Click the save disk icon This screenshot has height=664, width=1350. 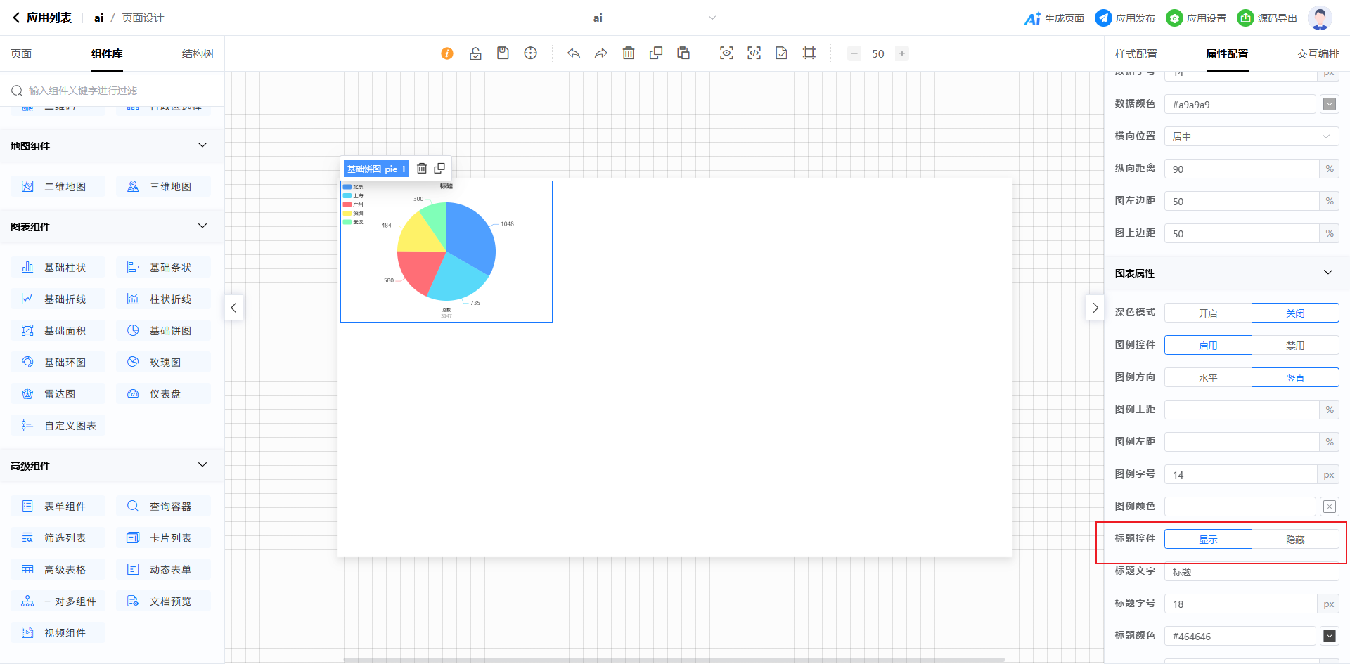tap(503, 53)
